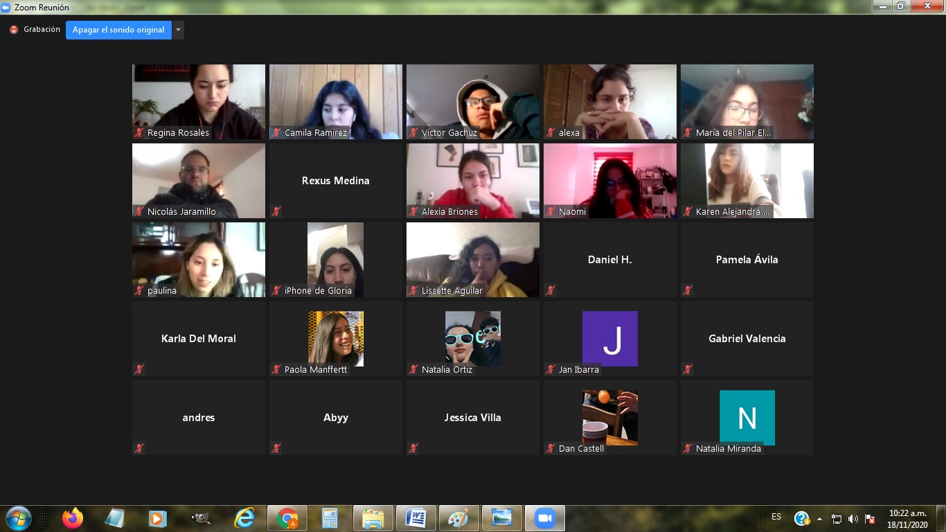Click the taskbar clock showing 10:22 a.m.

click(x=908, y=519)
